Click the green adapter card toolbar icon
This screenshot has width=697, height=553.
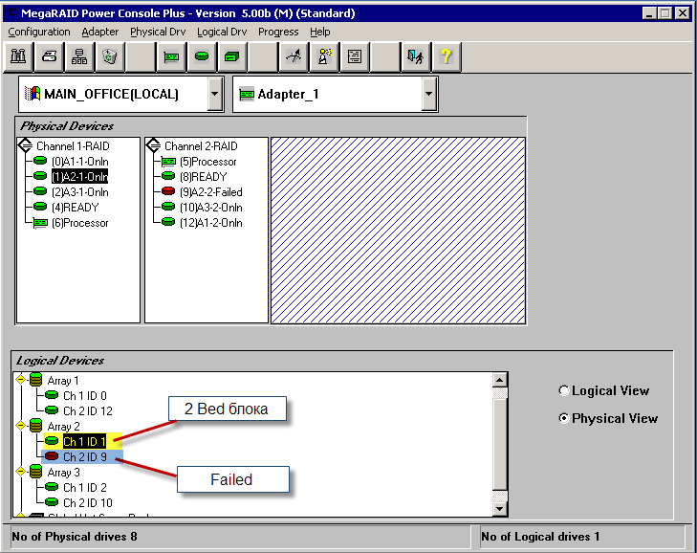click(x=172, y=57)
